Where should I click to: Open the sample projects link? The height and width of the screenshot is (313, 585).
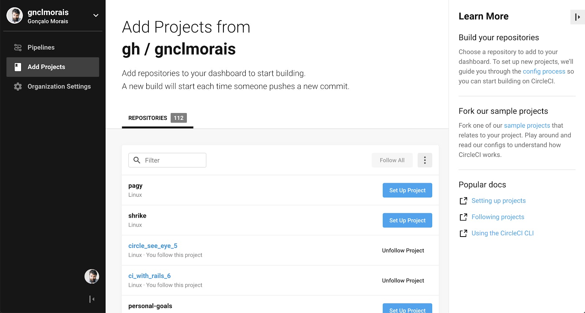(526, 125)
